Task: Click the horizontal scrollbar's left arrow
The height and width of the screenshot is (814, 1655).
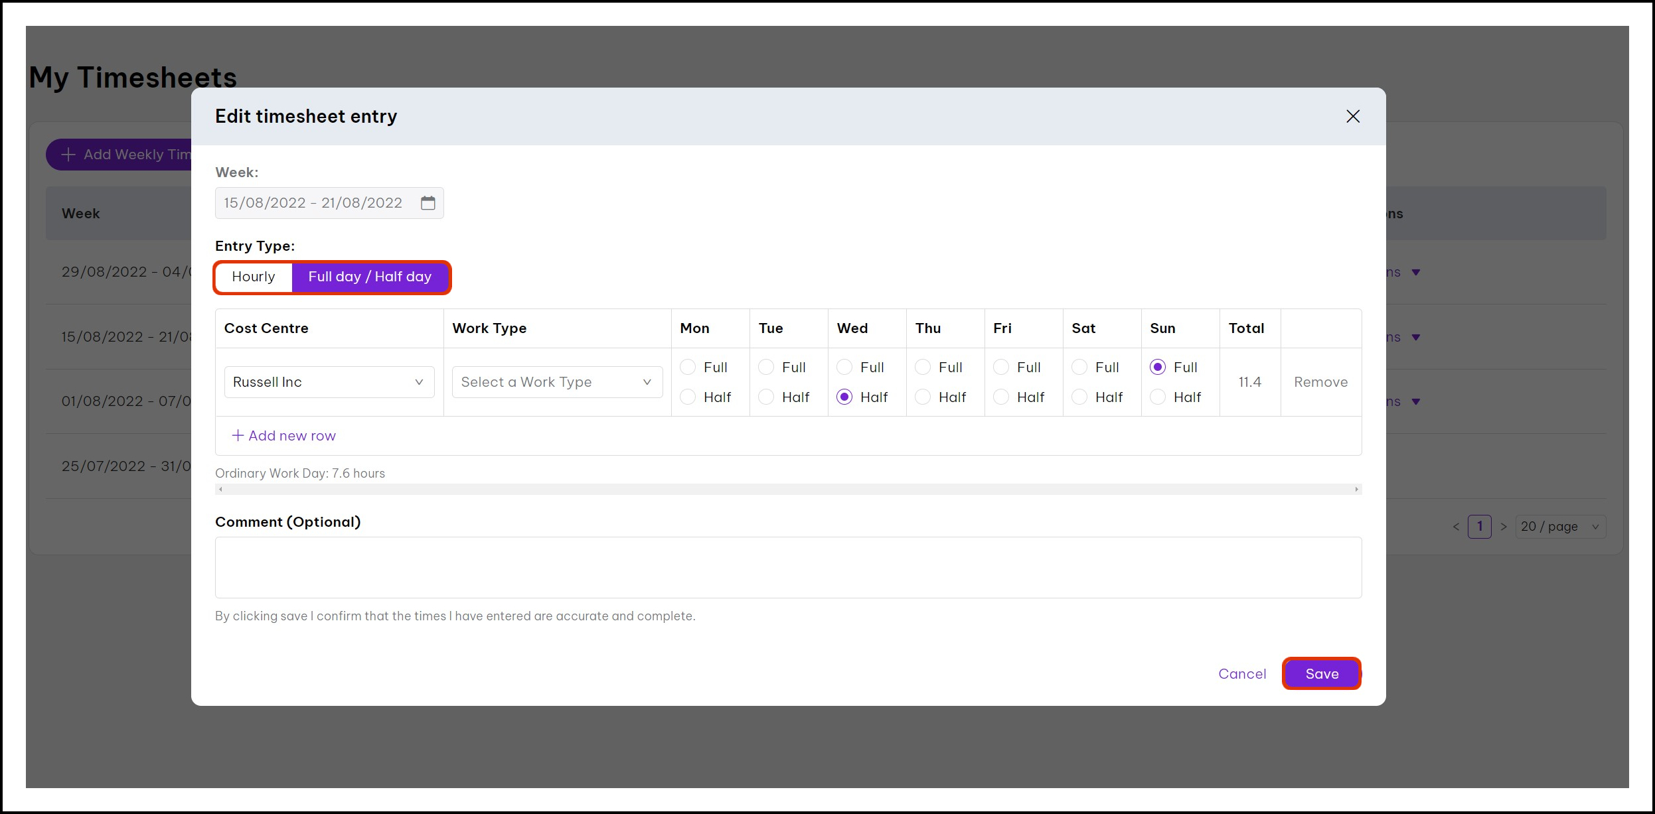Action: (x=221, y=490)
